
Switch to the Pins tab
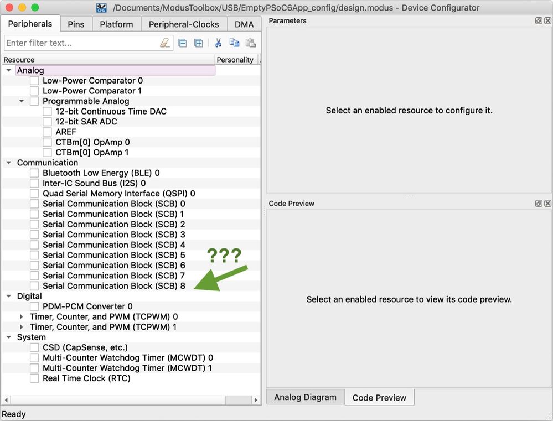tap(76, 24)
